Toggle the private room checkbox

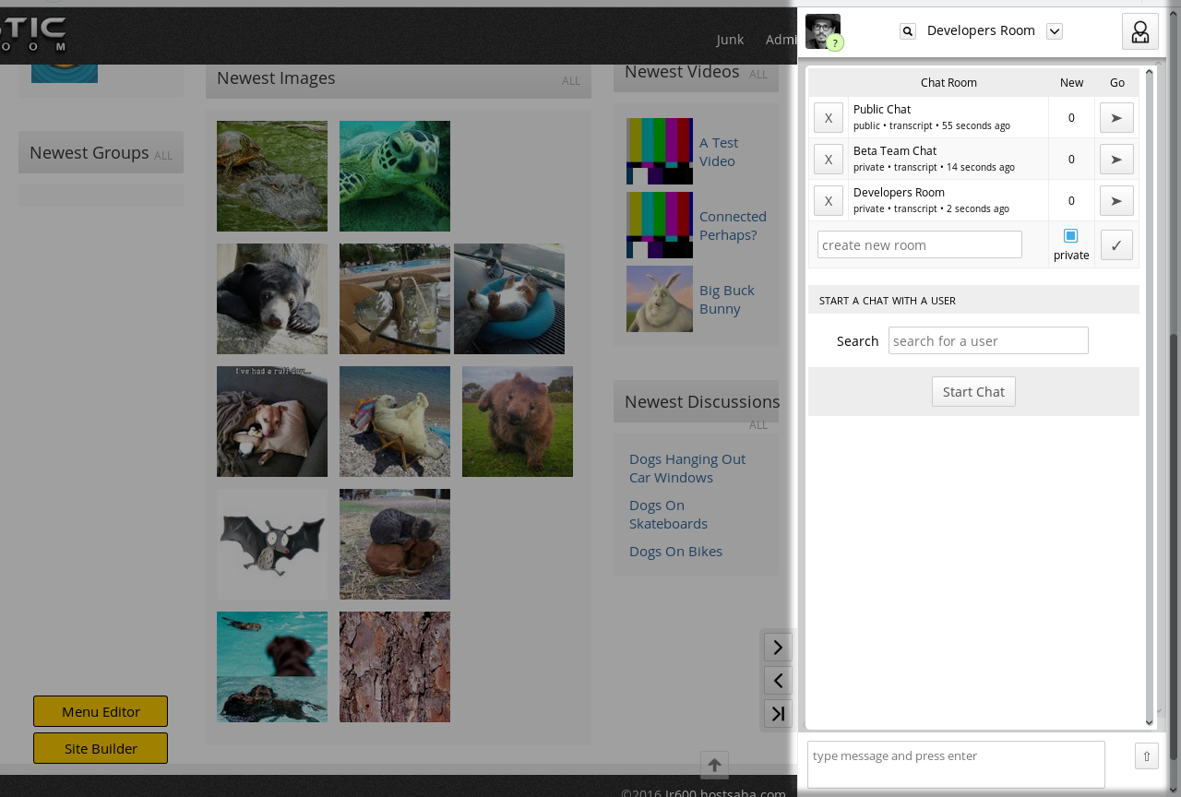[x=1070, y=236]
